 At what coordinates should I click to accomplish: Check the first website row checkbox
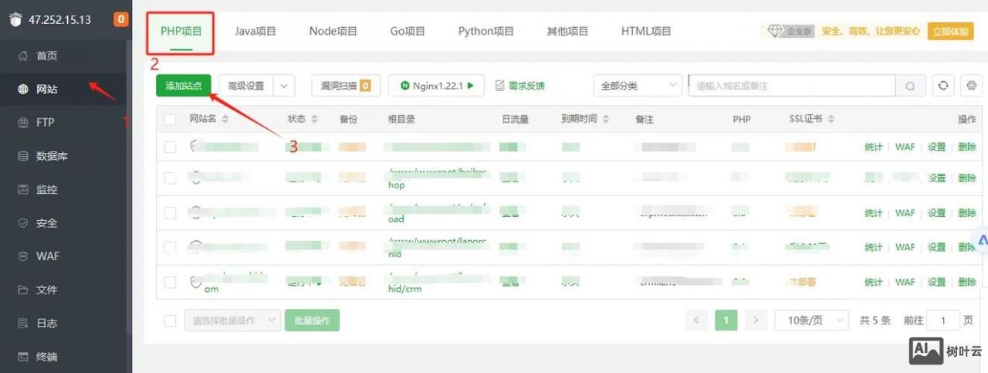(x=171, y=147)
